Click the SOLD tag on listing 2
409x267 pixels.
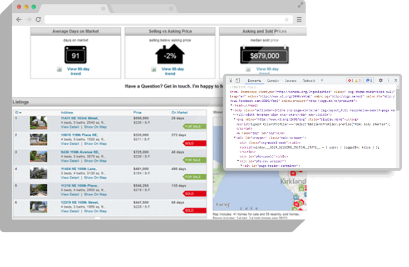[x=195, y=143]
